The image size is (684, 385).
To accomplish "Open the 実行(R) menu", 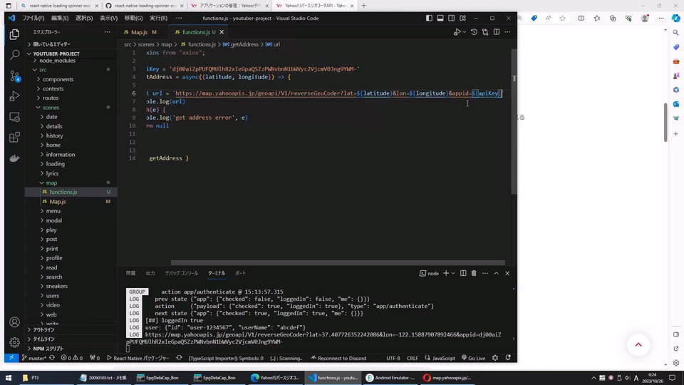I will click(x=158, y=18).
